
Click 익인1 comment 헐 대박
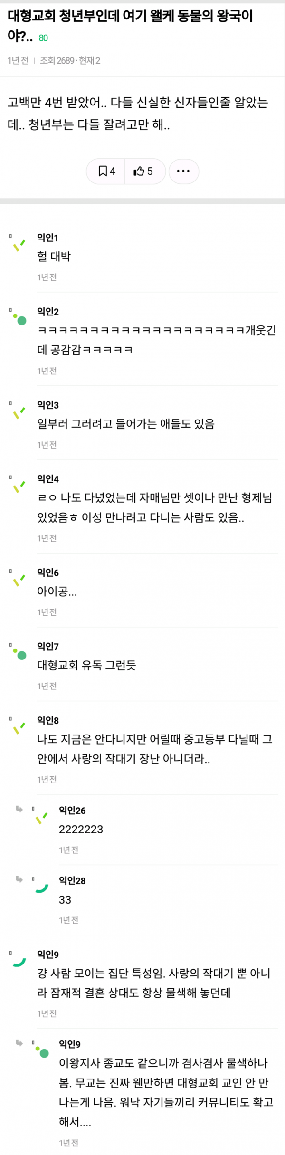coord(54,257)
